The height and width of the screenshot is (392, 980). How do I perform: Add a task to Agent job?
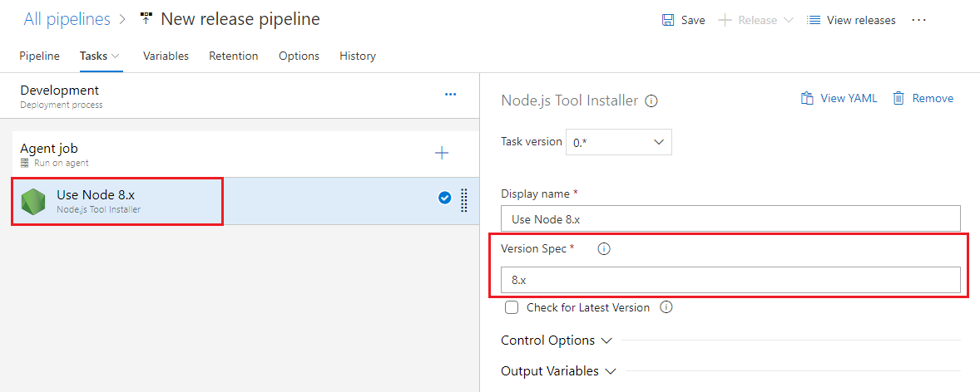coord(442,153)
